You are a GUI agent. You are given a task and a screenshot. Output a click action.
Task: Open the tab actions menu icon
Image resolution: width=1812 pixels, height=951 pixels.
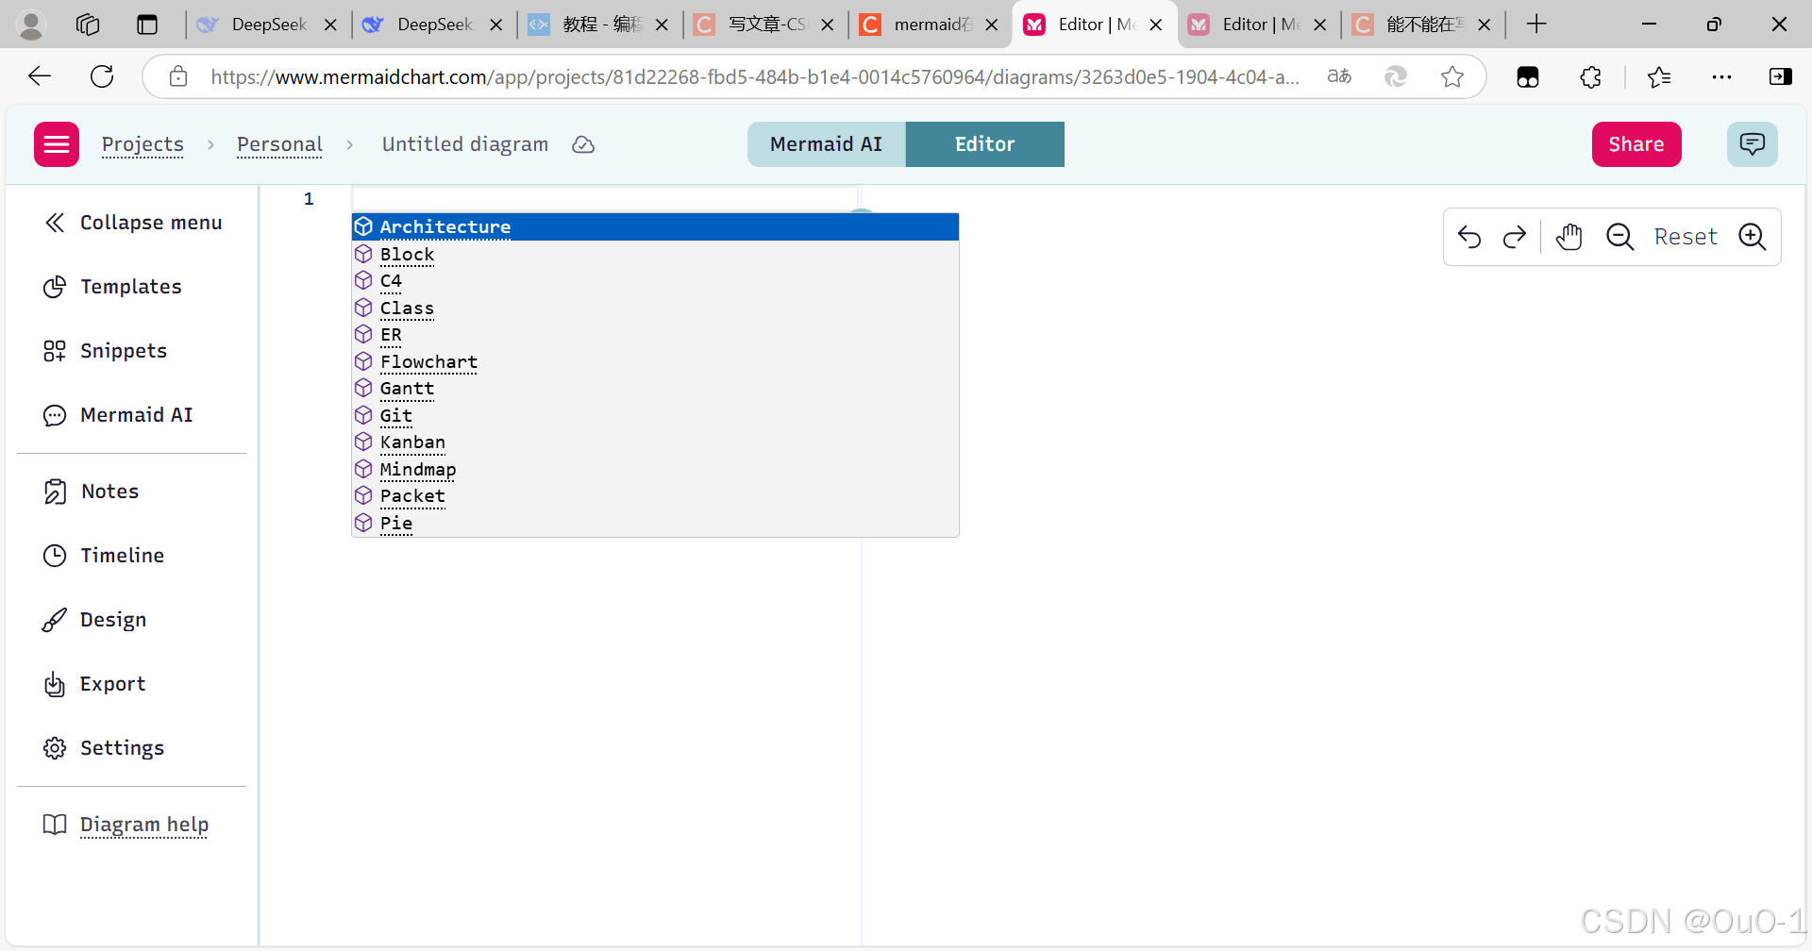(147, 25)
